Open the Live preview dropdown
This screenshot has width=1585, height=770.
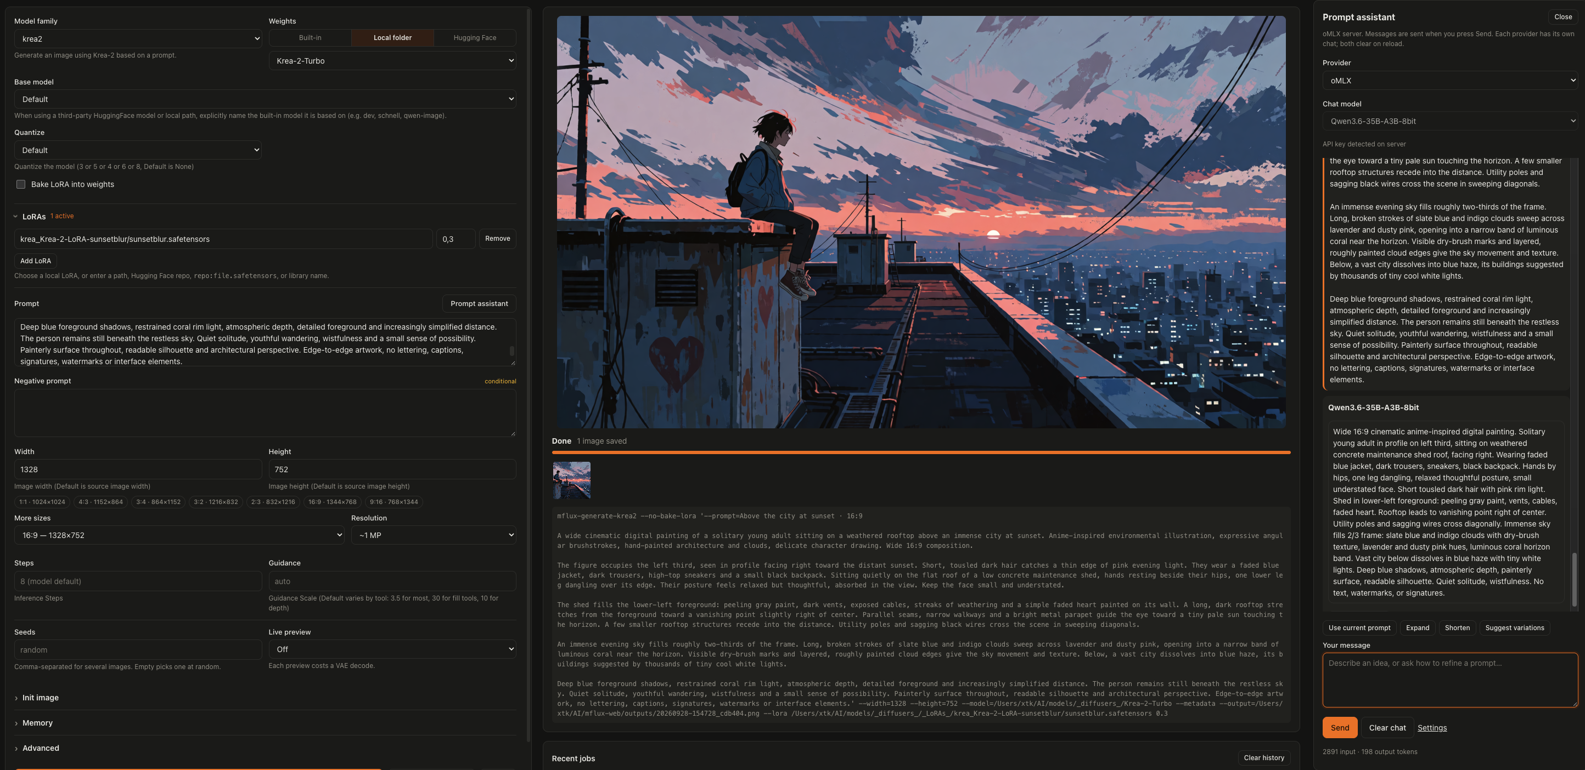click(392, 649)
